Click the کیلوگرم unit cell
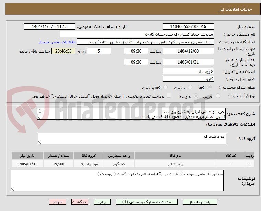The width and height of the screenshot is (261, 211). [x=119, y=164]
